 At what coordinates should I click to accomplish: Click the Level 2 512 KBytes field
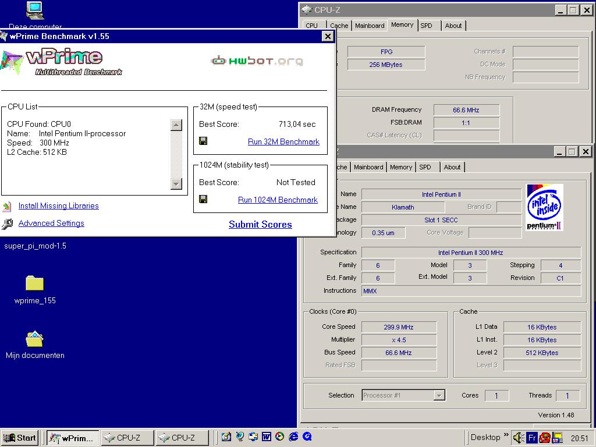[x=542, y=353]
